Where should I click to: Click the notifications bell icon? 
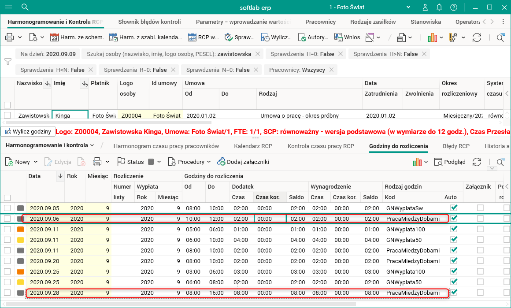pyautogui.click(x=439, y=7)
